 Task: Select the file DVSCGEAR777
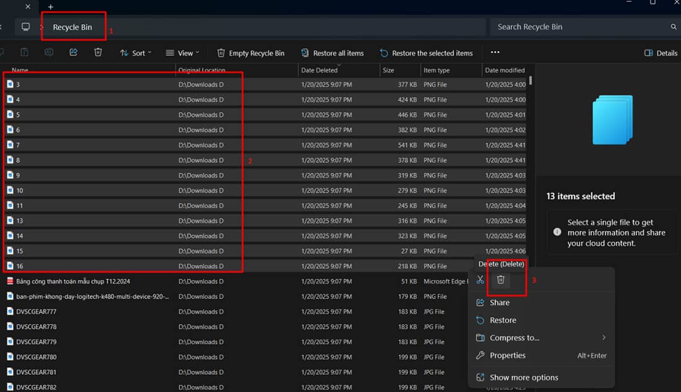(36, 311)
